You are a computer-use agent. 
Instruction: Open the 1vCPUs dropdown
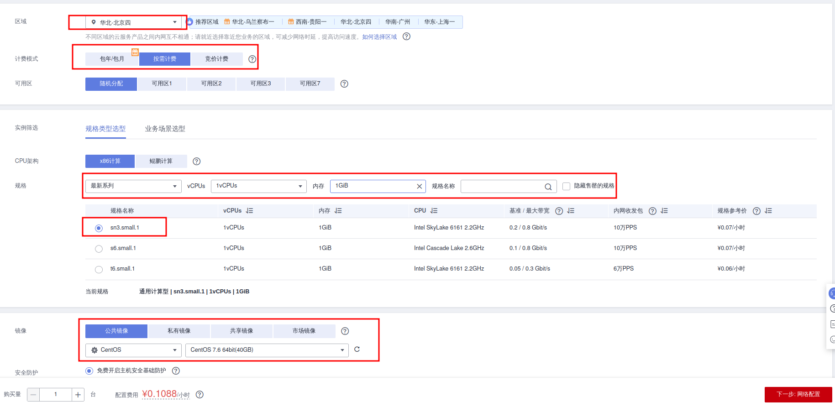[258, 186]
